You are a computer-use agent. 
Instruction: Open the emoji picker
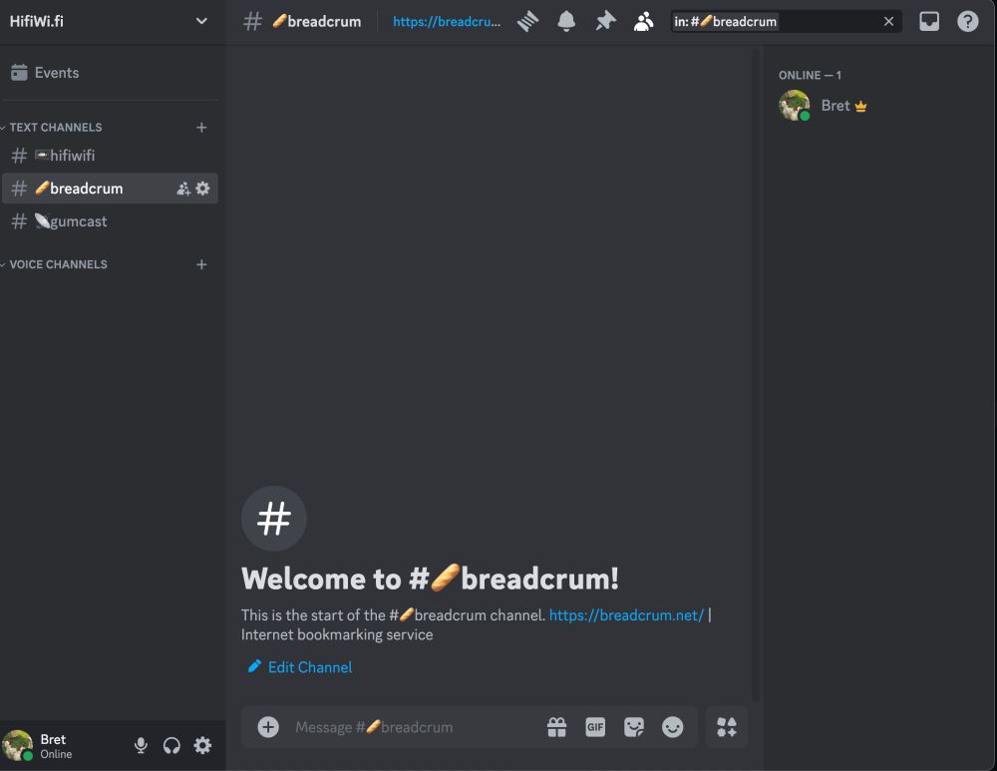(672, 727)
